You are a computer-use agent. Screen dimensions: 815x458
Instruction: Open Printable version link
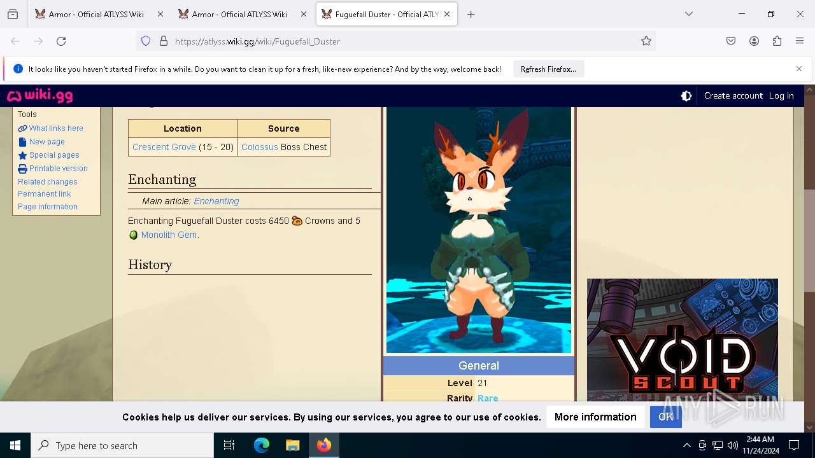click(x=59, y=169)
